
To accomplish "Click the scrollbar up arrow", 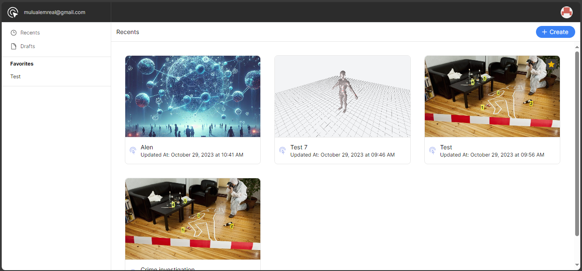I will click(x=577, y=47).
